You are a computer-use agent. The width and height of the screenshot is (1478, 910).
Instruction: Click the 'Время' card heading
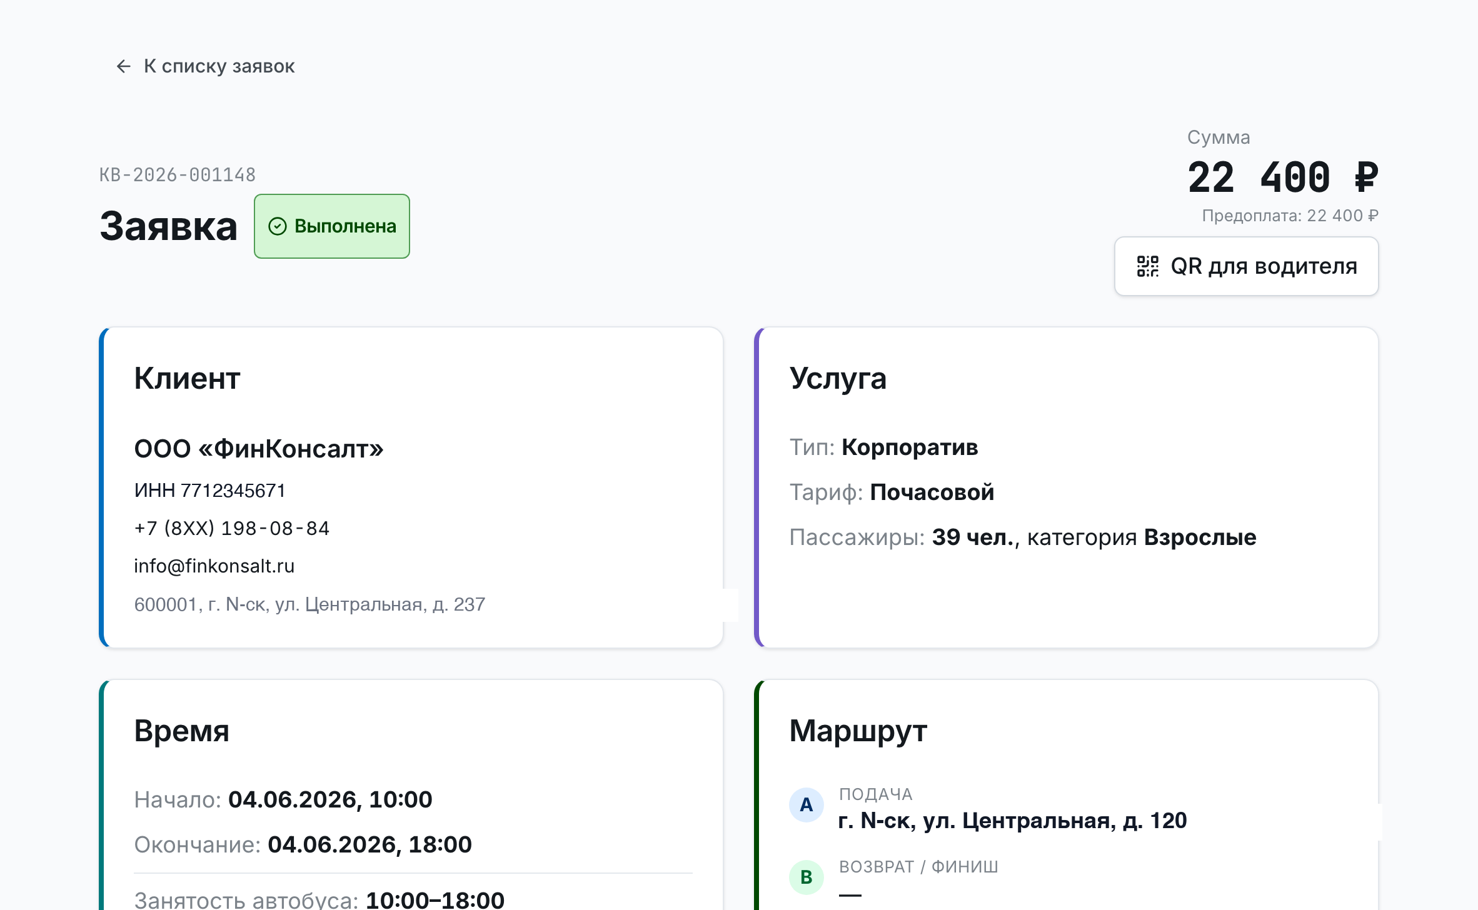[x=182, y=731]
